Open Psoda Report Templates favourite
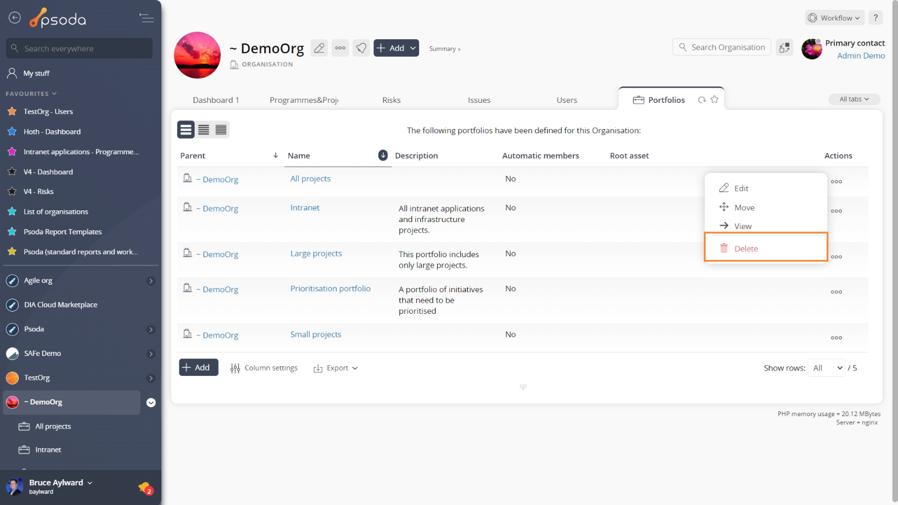 click(x=63, y=232)
